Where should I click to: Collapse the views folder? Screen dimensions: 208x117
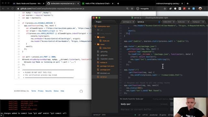95,44
